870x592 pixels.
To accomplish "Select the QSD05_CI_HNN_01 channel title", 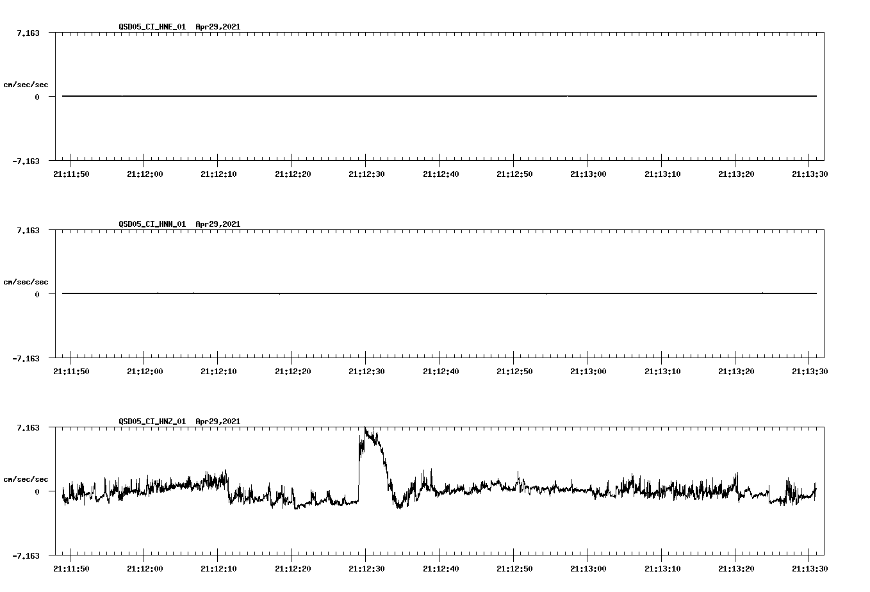I will point(151,224).
